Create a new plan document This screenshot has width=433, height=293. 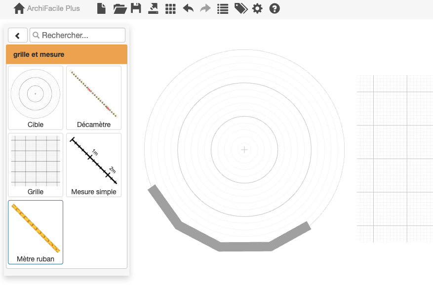(101, 8)
